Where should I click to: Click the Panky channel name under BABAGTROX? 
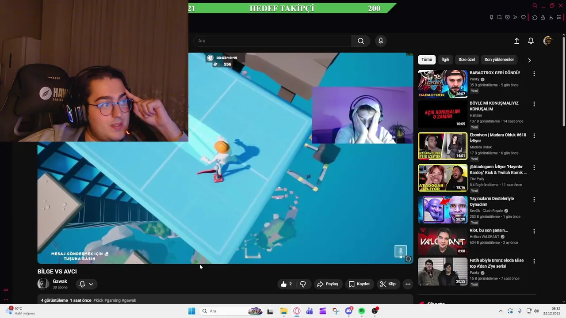(474, 79)
